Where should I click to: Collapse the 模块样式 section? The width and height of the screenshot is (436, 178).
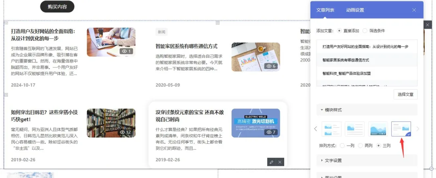[367, 110]
